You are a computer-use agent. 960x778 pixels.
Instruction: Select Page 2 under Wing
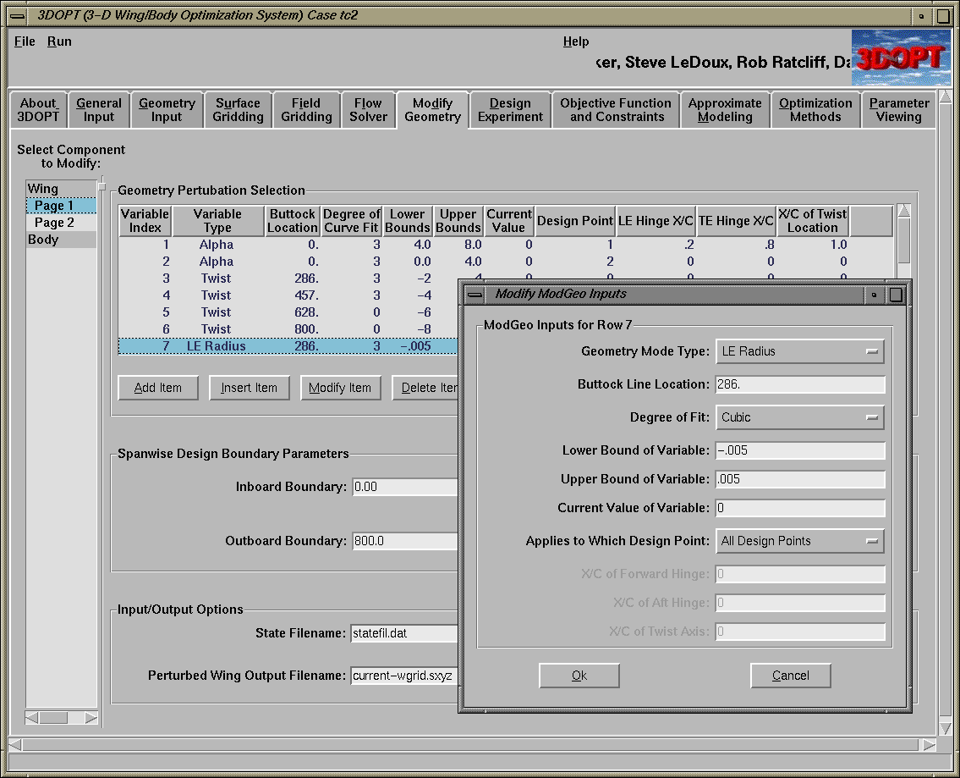(61, 223)
